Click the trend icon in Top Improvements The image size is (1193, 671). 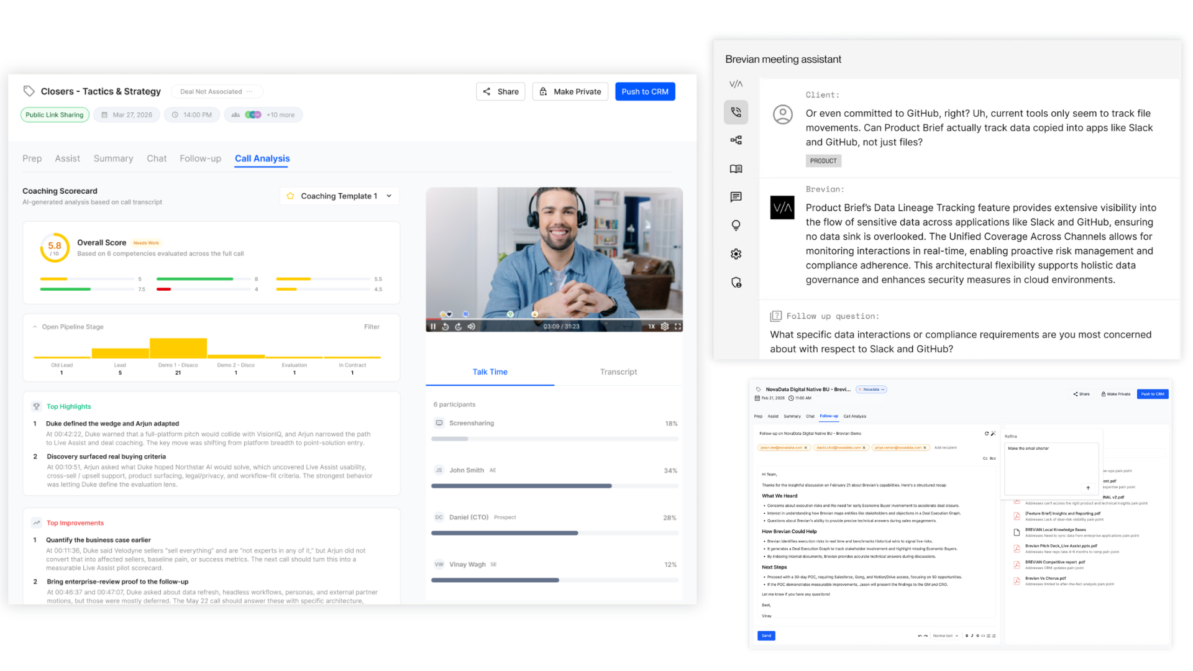(x=37, y=523)
